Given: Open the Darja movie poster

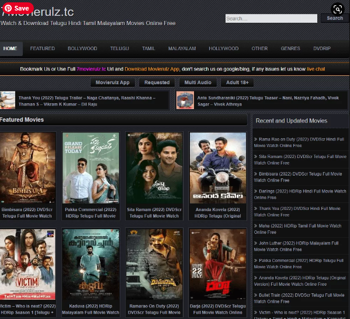Looking at the screenshot, I should click(218, 264).
